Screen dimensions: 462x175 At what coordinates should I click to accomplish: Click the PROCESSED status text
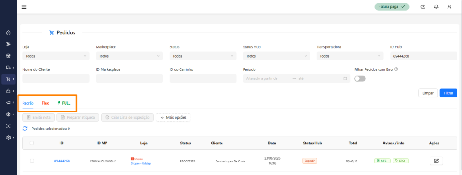coord(187,161)
